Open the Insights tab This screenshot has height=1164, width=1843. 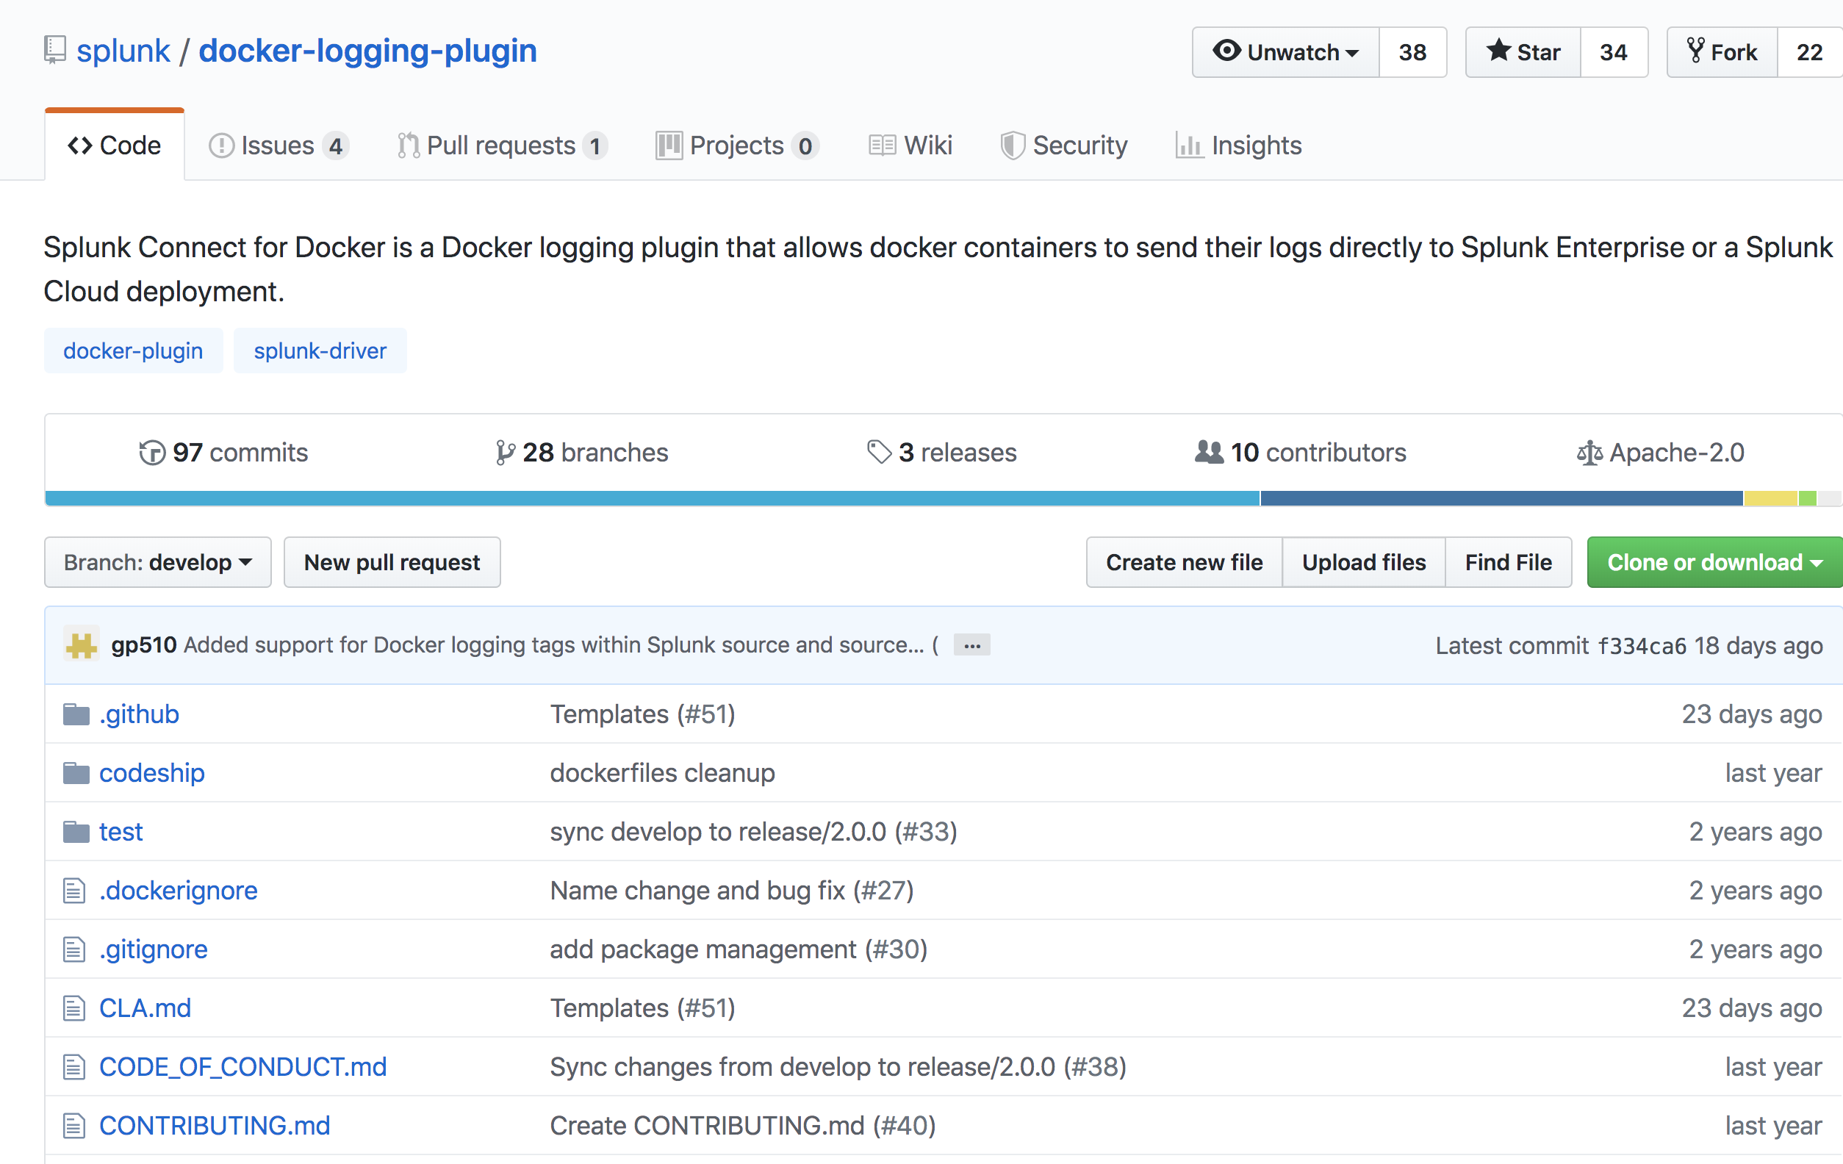pos(1239,145)
